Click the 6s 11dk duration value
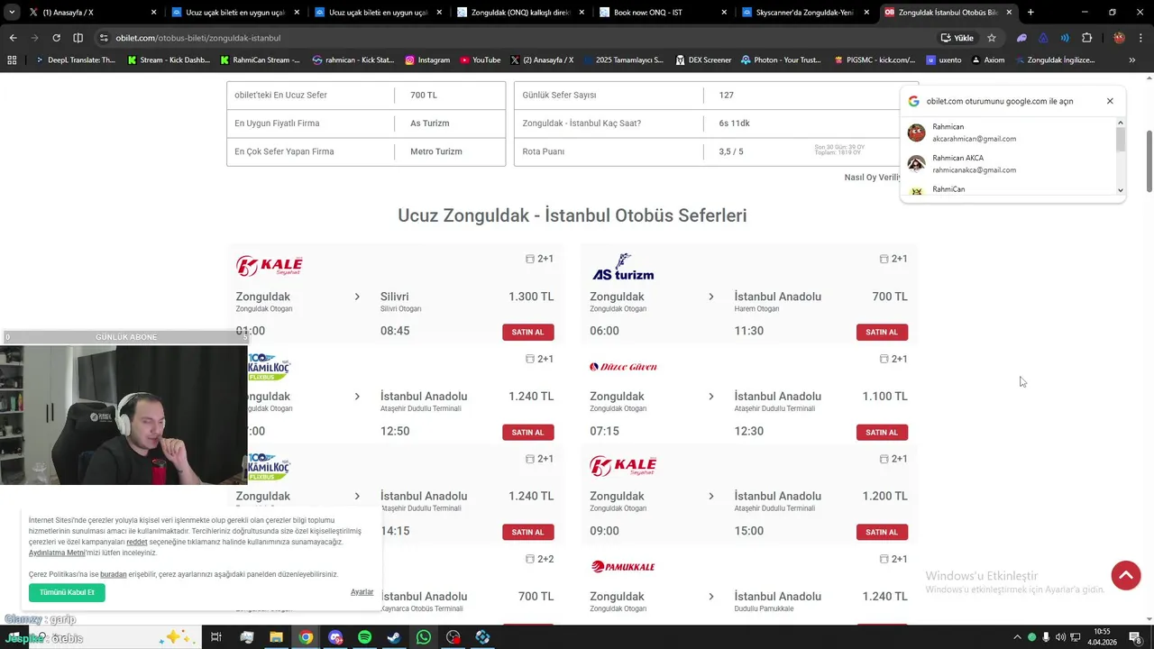Screen dimensions: 1154x649 click(x=735, y=123)
